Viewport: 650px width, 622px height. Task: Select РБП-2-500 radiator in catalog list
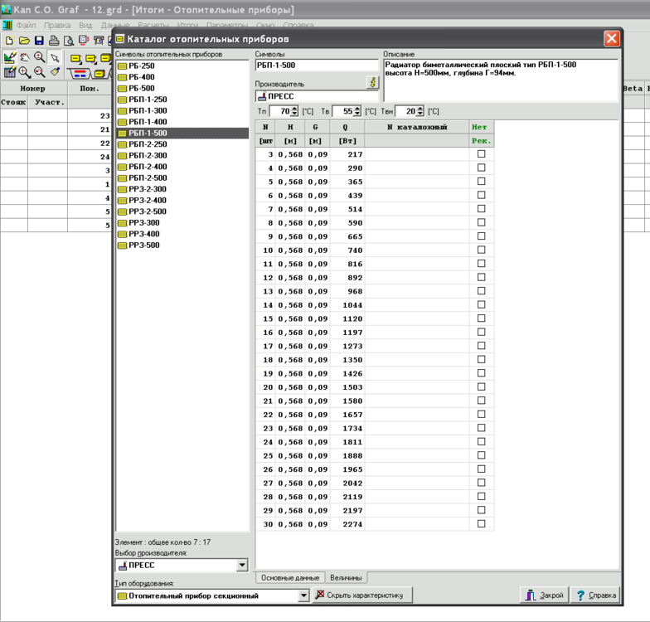tap(147, 178)
